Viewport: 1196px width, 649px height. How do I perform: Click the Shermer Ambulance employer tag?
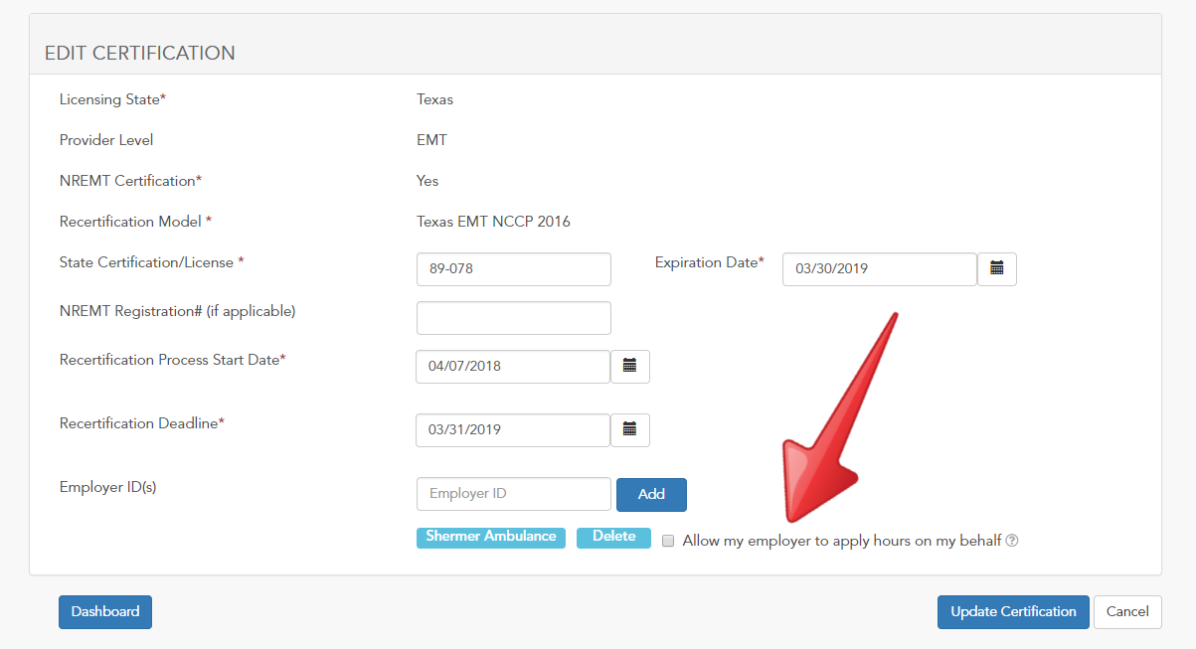point(490,537)
